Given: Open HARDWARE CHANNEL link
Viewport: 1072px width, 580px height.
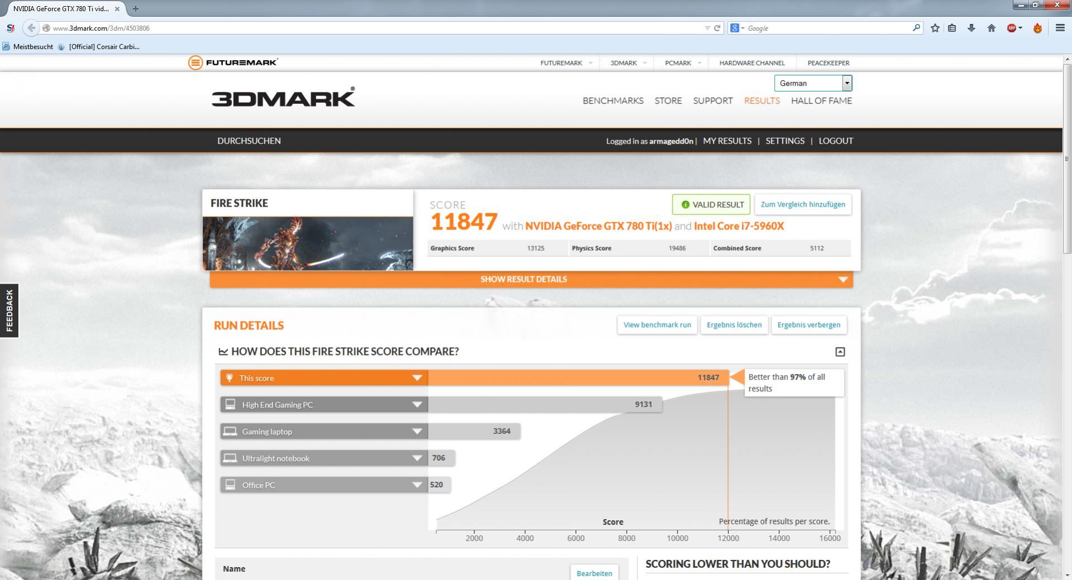Looking at the screenshot, I should 752,63.
